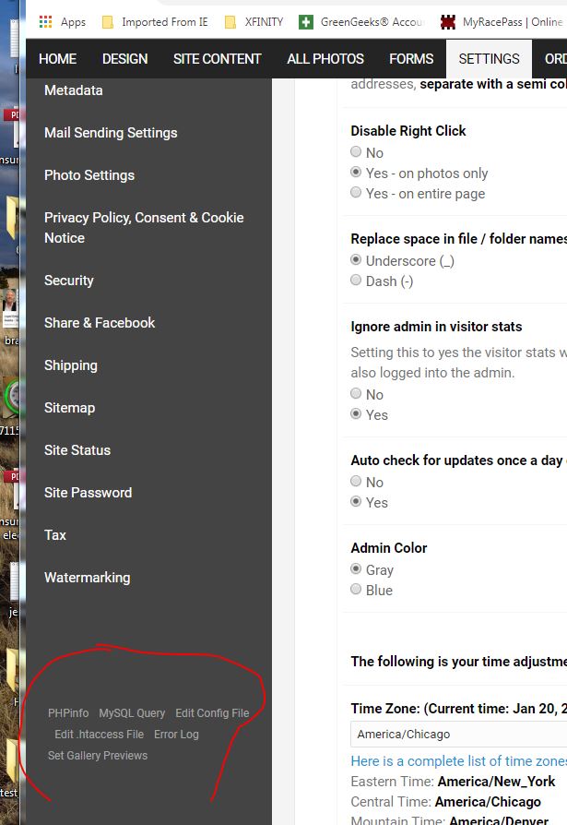The width and height of the screenshot is (567, 825).
Task: Open Photo Settings in sidebar
Action: (x=89, y=175)
